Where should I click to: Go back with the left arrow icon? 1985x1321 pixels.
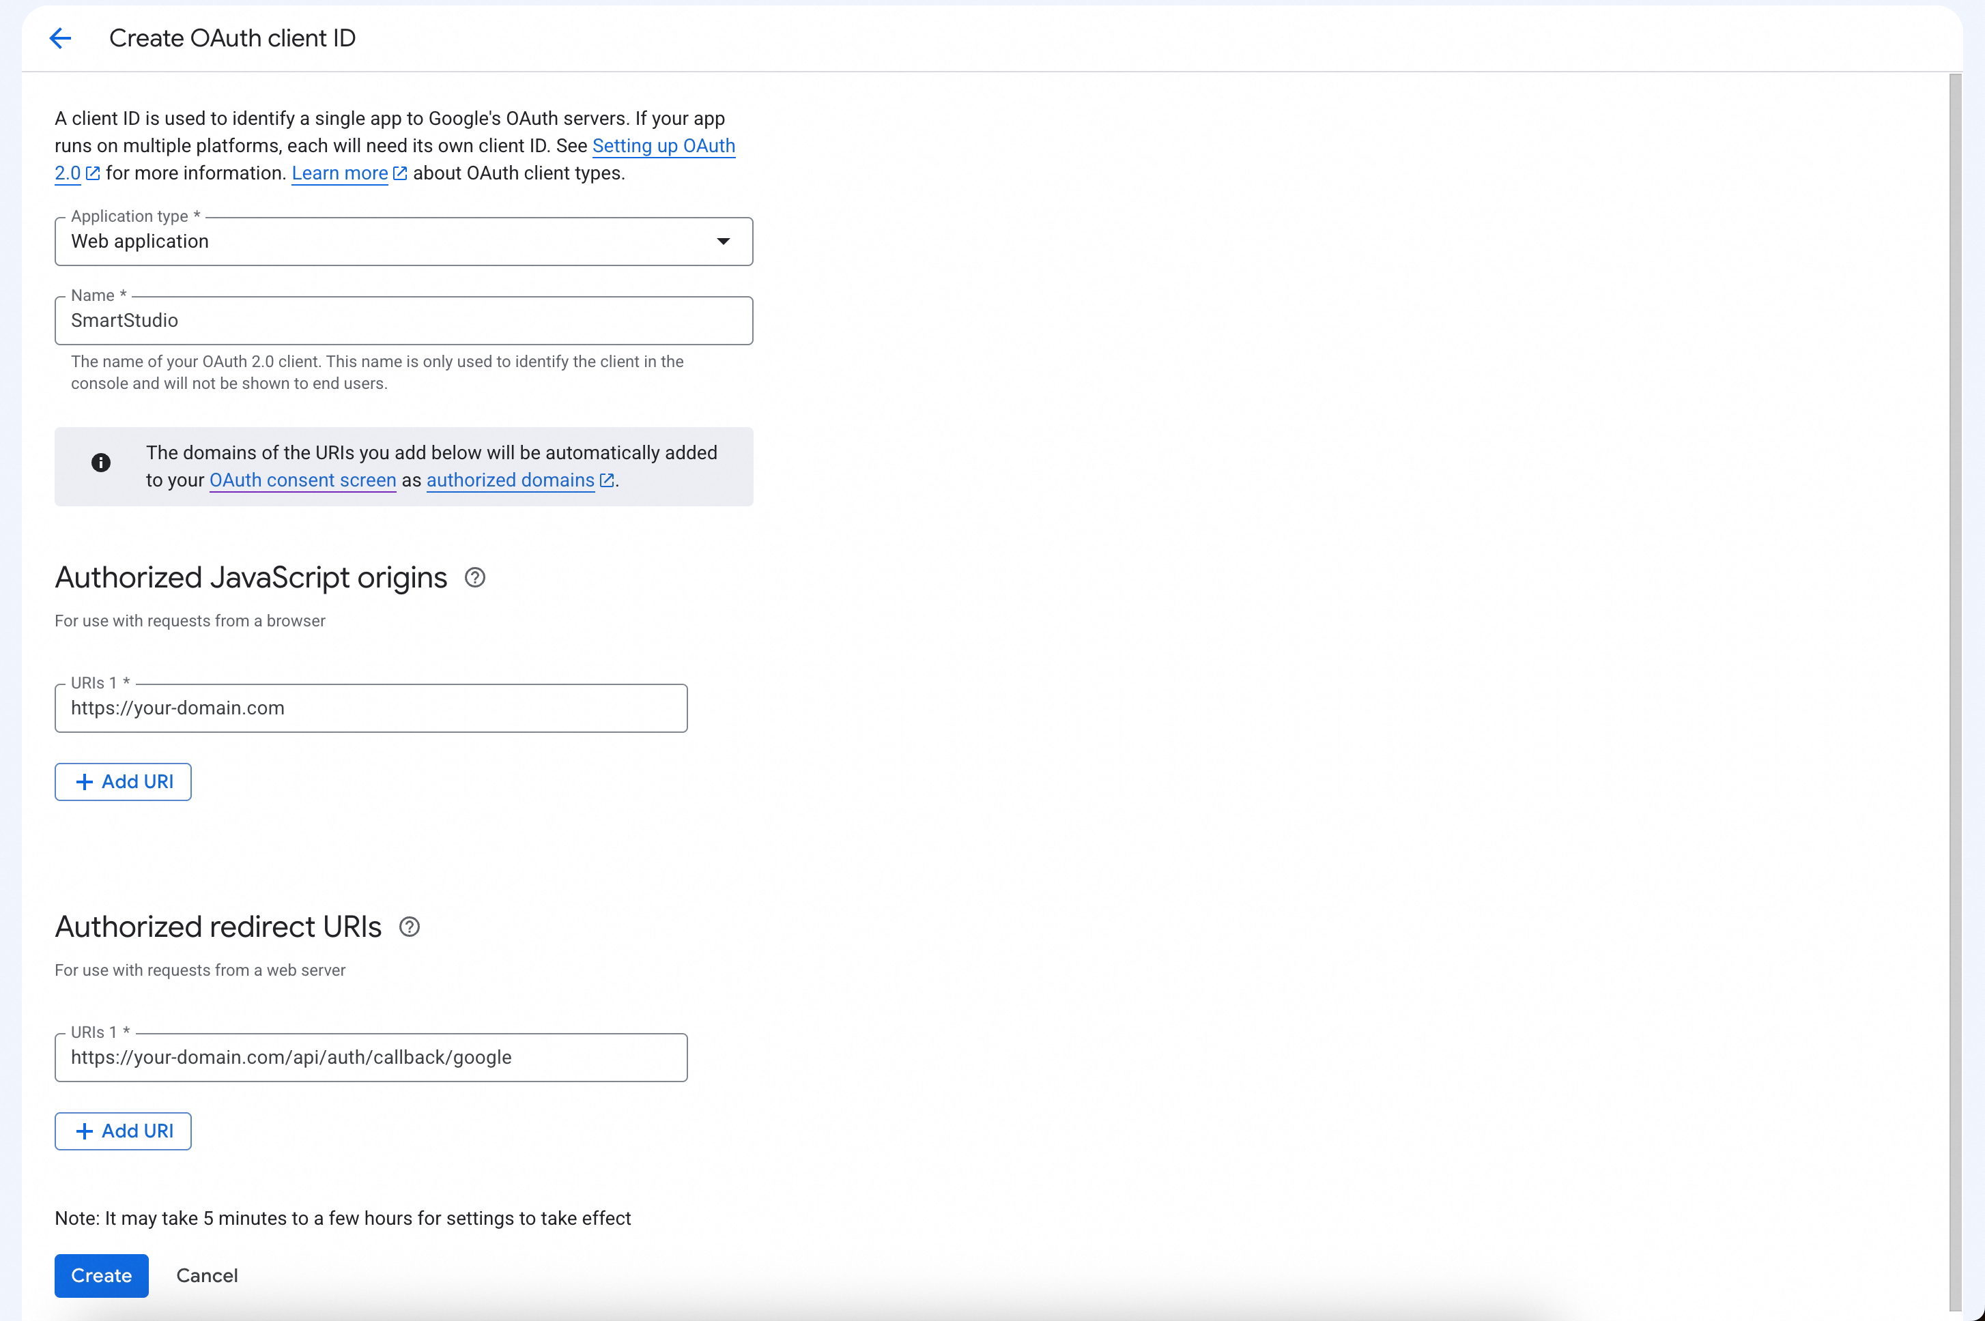60,38
